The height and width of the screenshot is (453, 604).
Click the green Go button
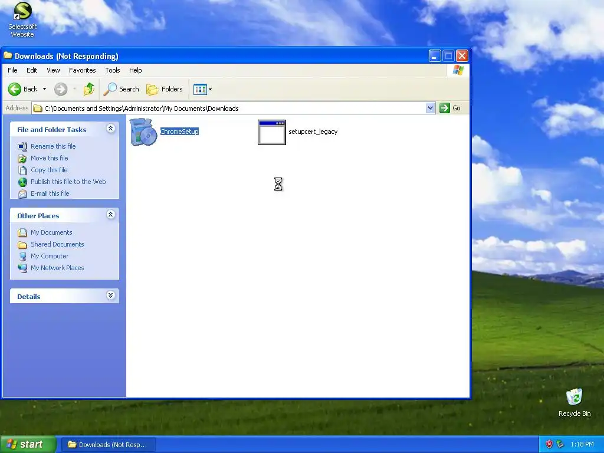click(x=450, y=109)
